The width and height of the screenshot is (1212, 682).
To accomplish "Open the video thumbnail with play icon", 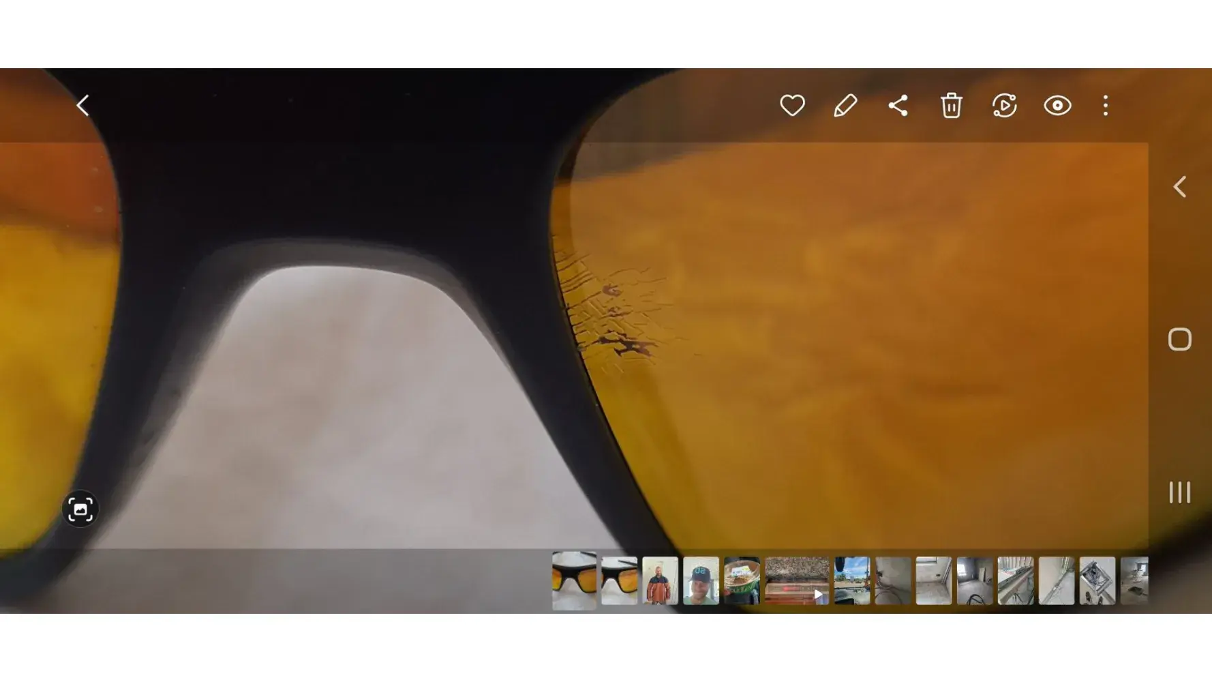I will 797,581.
